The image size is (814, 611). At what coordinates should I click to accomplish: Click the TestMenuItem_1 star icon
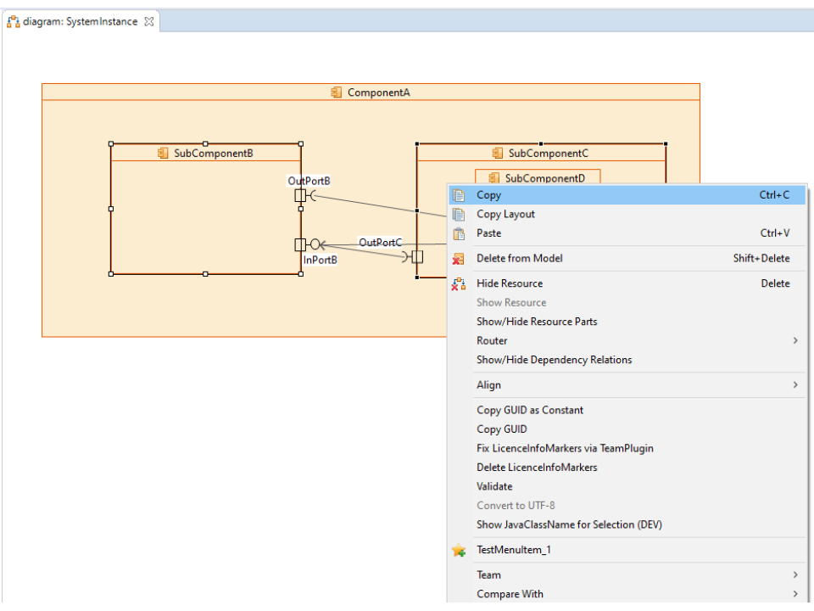[x=459, y=551]
